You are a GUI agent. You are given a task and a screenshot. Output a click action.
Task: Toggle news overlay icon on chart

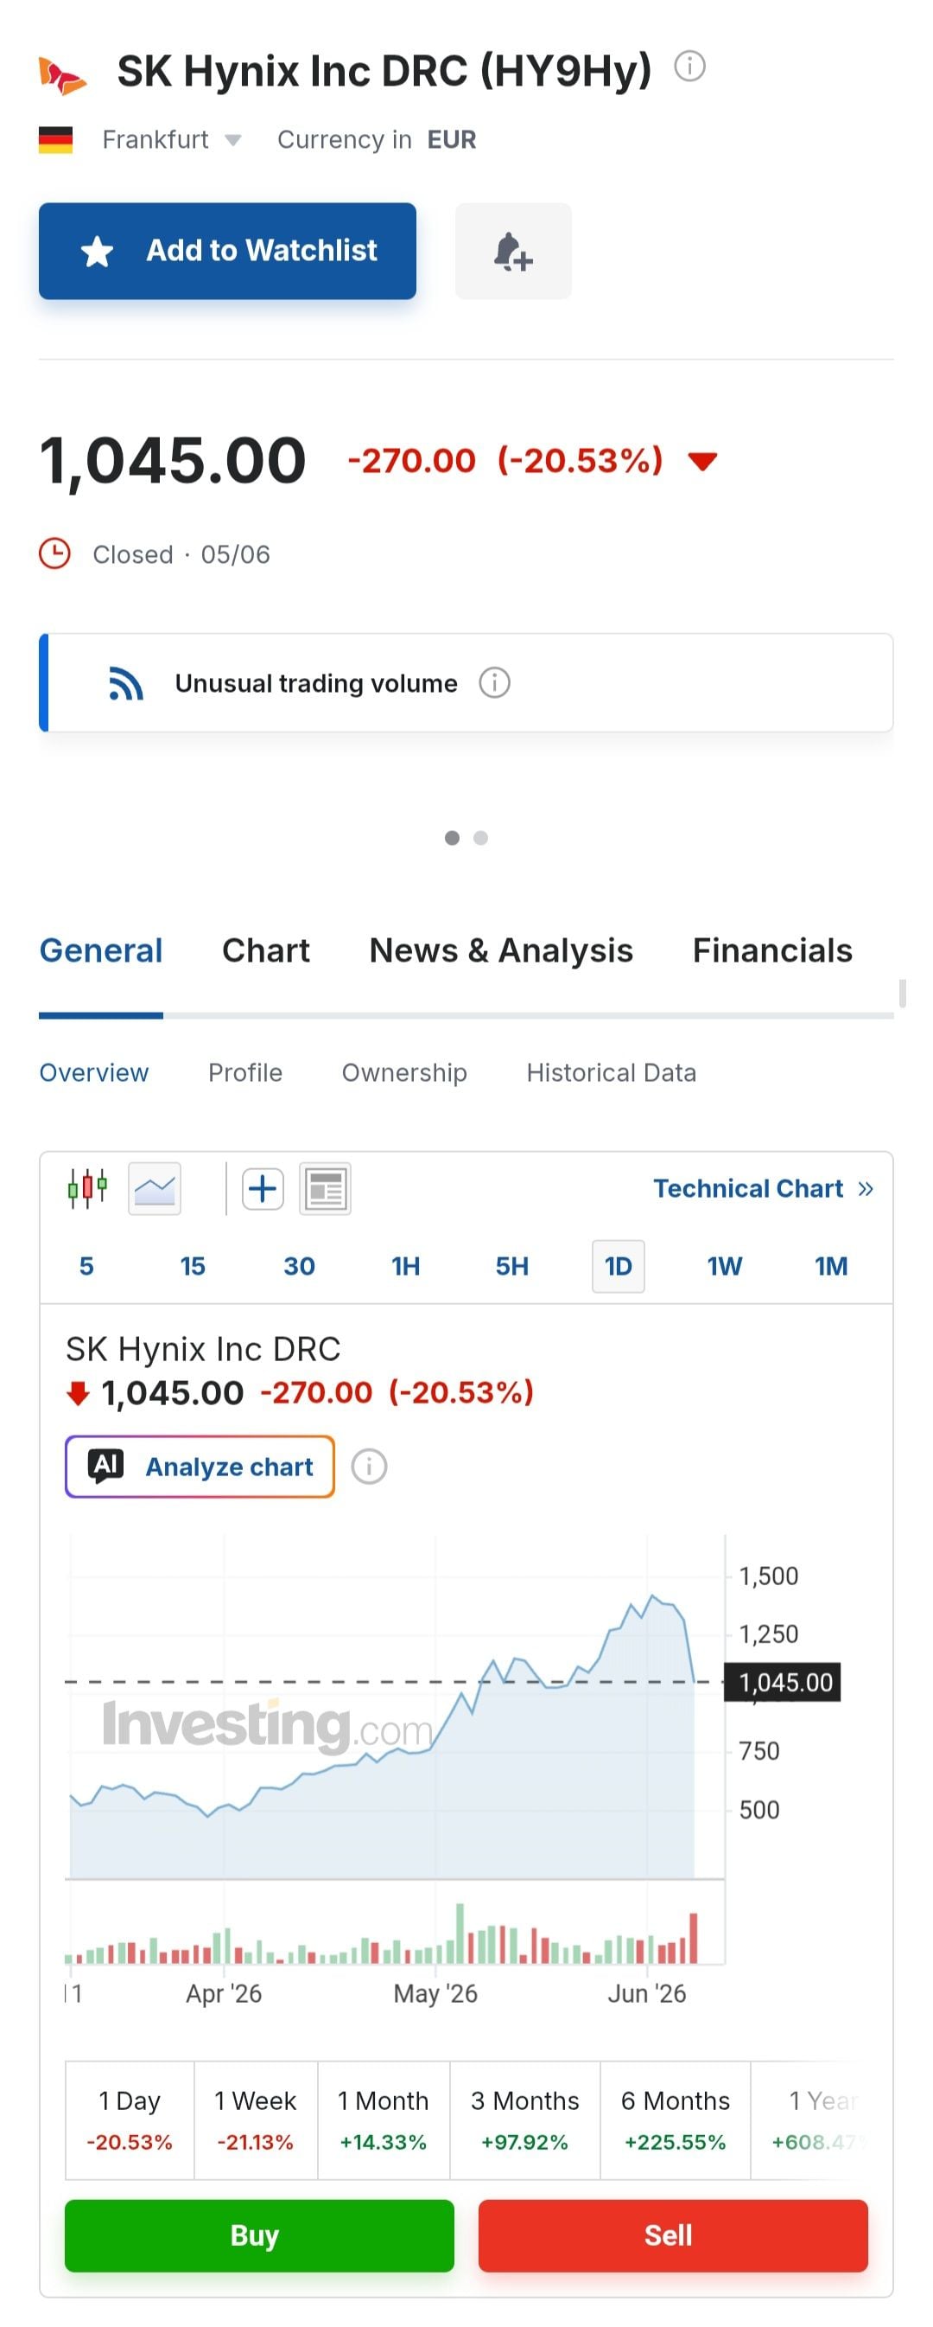coord(325,1188)
